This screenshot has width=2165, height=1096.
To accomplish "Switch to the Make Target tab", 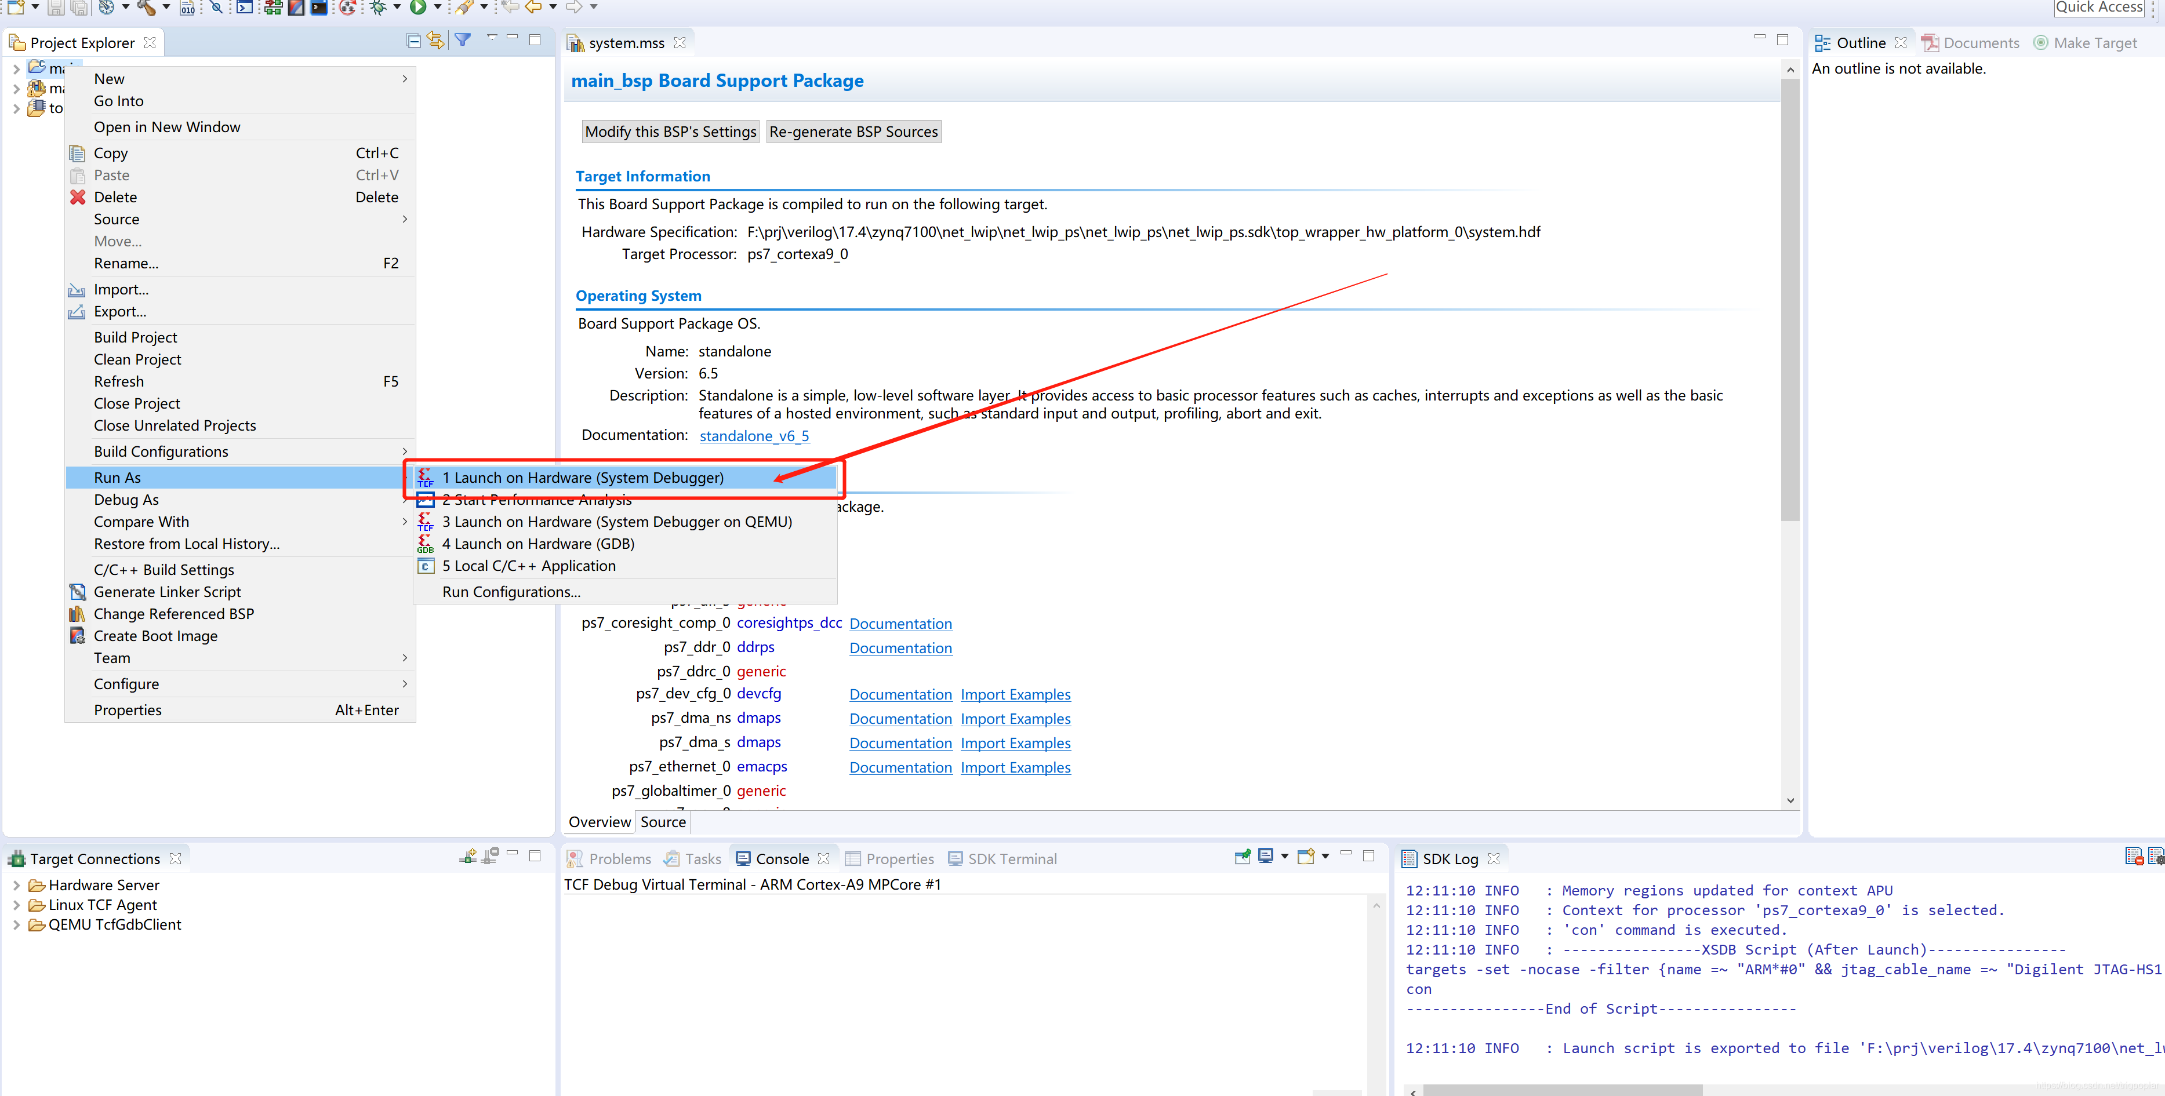I will [x=2084, y=43].
